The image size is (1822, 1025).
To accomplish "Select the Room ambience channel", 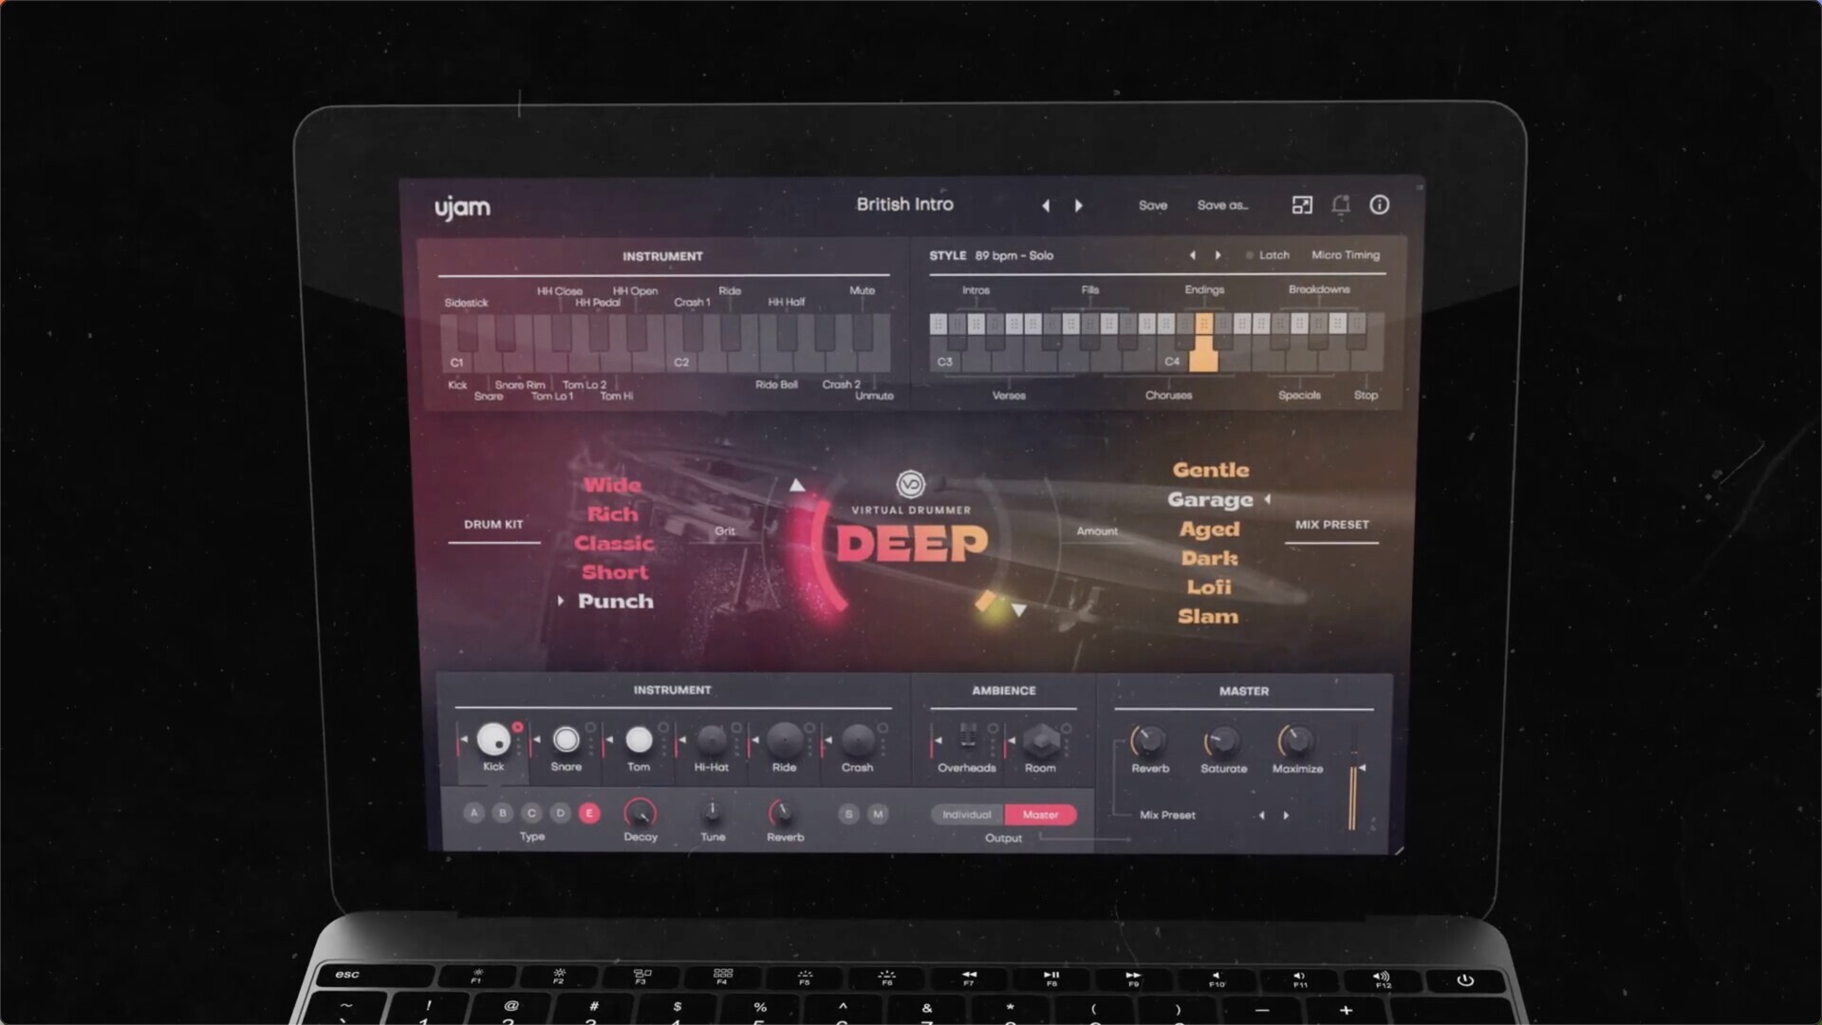I will coord(1040,739).
